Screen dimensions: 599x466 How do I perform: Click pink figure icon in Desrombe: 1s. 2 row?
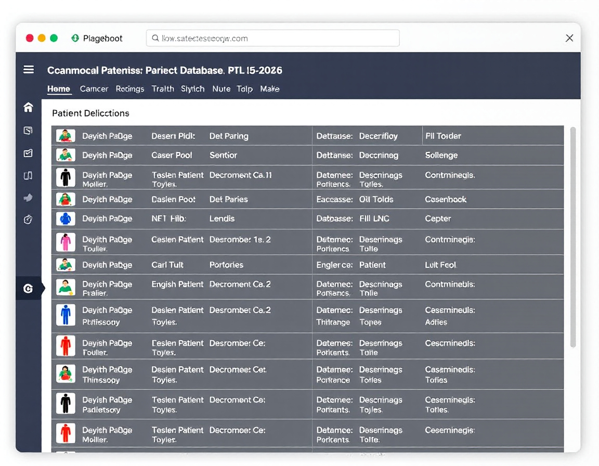tap(66, 242)
